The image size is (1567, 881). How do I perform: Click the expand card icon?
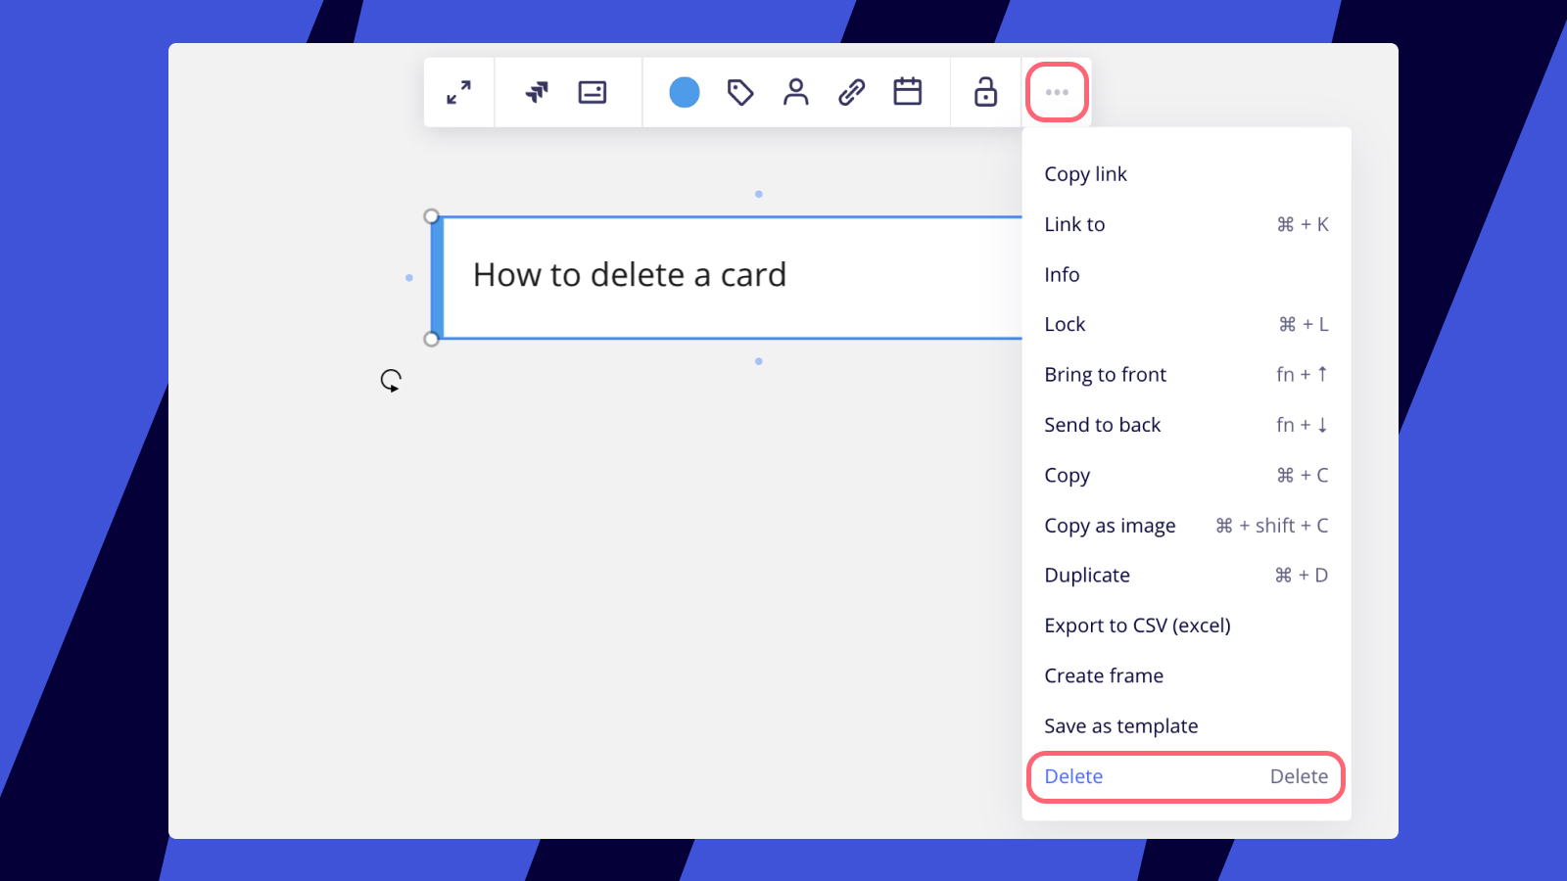point(458,92)
